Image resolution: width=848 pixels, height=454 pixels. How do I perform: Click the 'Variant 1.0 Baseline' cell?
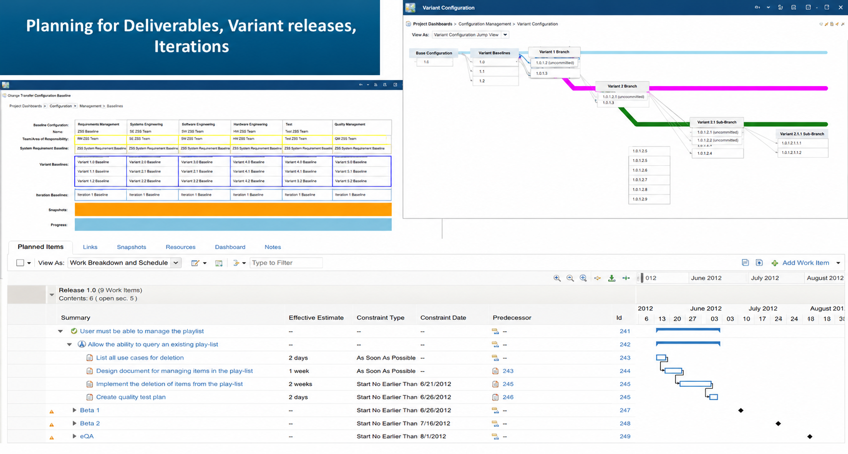tap(101, 162)
